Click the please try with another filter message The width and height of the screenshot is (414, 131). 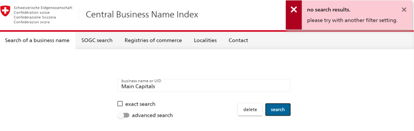pyautogui.click(x=352, y=20)
